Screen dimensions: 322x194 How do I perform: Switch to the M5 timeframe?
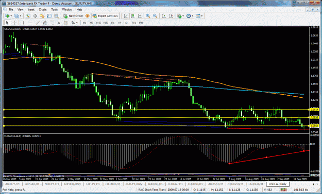click(92, 23)
